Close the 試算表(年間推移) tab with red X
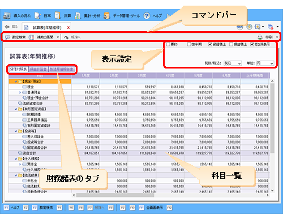This screenshot has width=283, height=214. pyautogui.click(x=68, y=28)
